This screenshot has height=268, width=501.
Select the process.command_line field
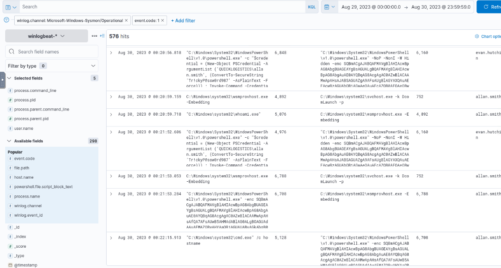[x=35, y=91]
